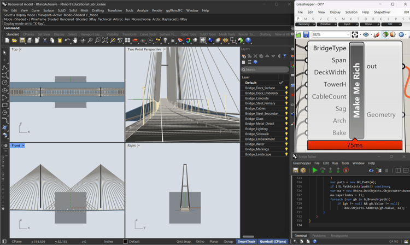Click the Pan hand tool icon

(x=75, y=40)
